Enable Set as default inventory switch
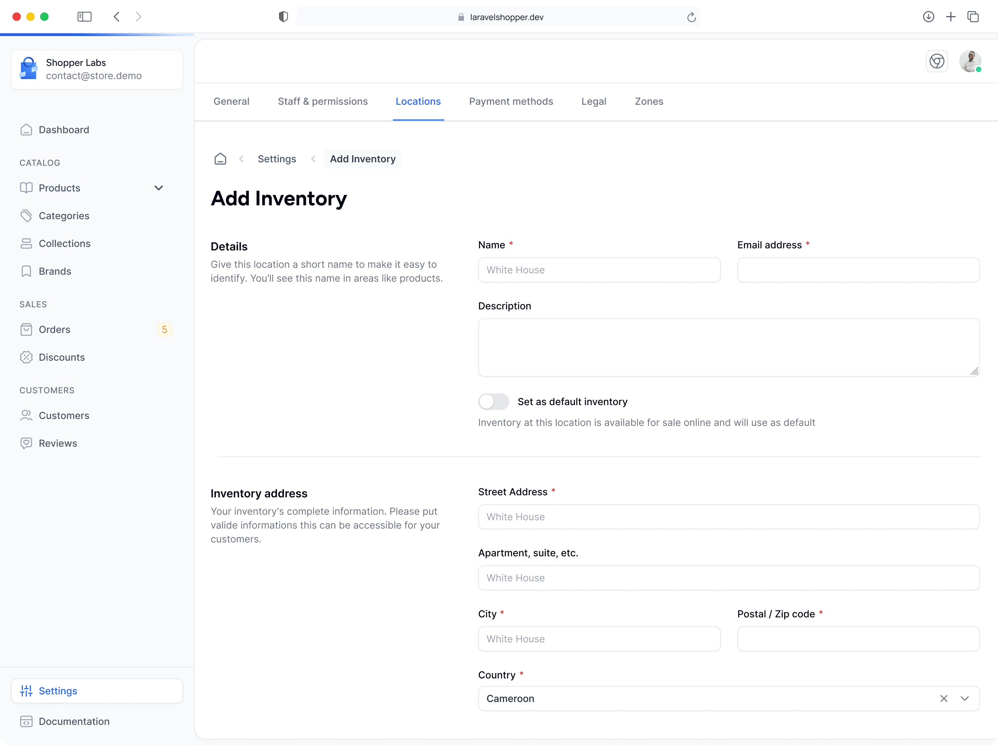This screenshot has width=998, height=745. (494, 402)
